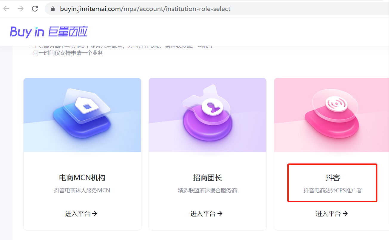Click 抖音电商达人服务MCN description
The height and width of the screenshot is (240, 389).
point(82,190)
